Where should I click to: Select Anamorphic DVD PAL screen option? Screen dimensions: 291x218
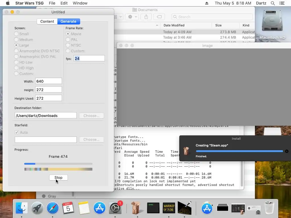[x=16, y=57]
